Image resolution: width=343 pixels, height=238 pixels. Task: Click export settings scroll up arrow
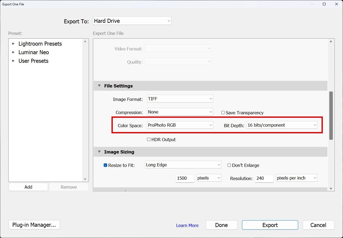tap(331, 41)
